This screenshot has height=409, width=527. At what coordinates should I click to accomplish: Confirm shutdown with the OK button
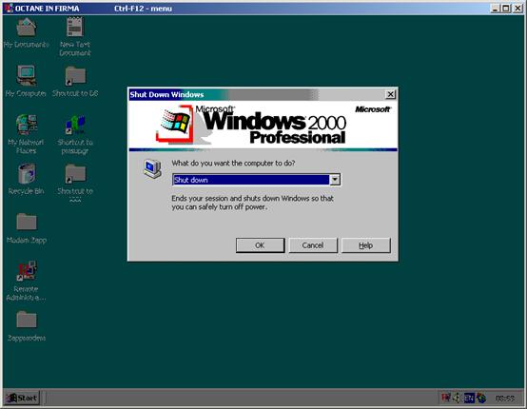(x=260, y=245)
